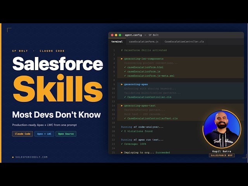Click the green maximize dot in terminal window
Image resolution: width=248 pixels, height=186 pixels.
pyautogui.click(x=120, y=35)
